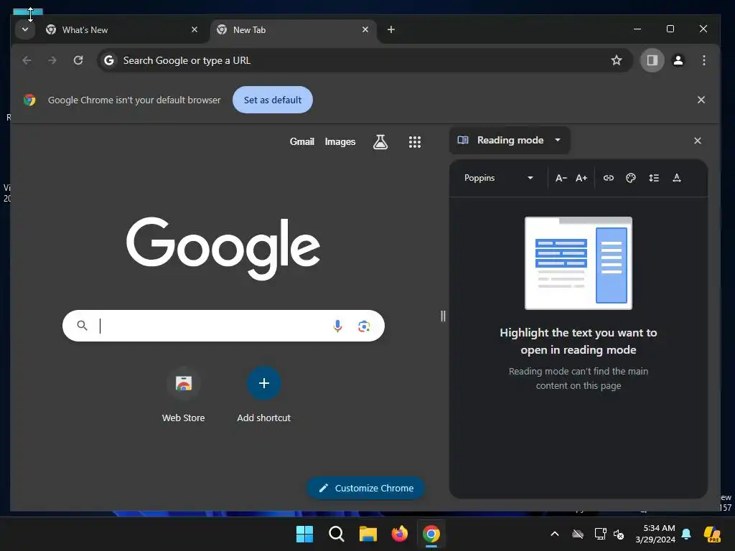Select the New Tab tab
Viewport: 735px width, 551px height.
tap(294, 30)
